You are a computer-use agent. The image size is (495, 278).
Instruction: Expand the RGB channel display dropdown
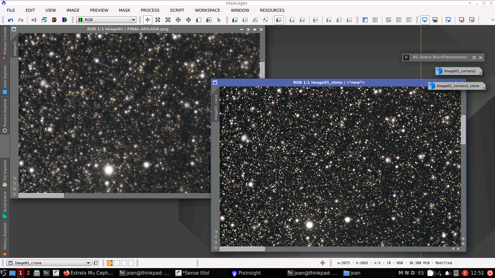click(133, 20)
